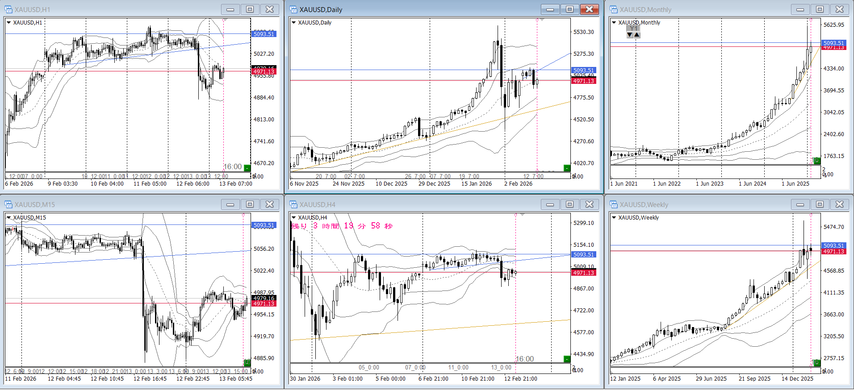Click the blue 5093.51 price label on H4 chart
The height and width of the screenshot is (390, 854).
(583, 254)
